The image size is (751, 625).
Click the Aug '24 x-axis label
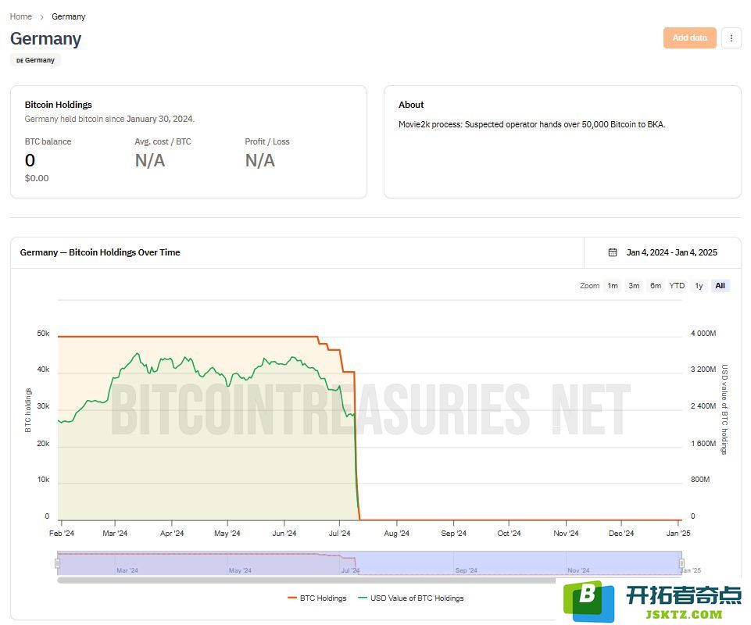[396, 534]
